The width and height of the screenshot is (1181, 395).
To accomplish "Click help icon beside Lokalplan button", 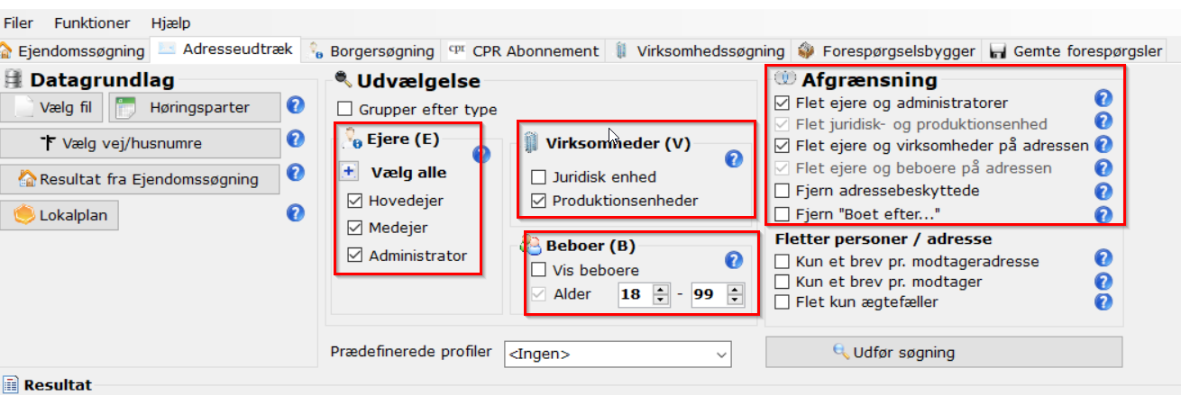I will pyautogui.click(x=295, y=212).
